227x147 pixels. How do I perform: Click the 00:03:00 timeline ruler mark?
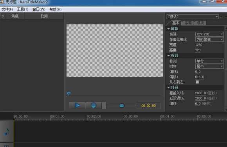point(131,117)
